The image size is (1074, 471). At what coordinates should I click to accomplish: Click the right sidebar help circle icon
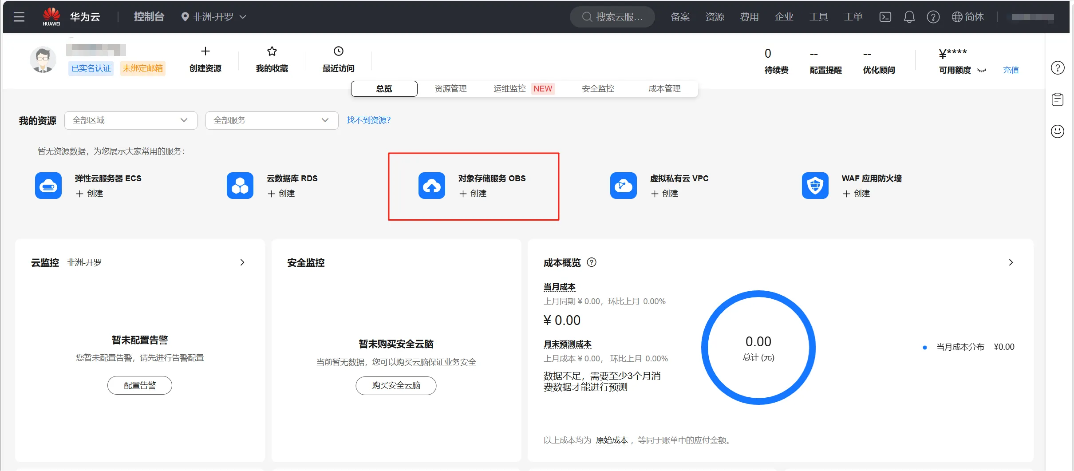click(x=1058, y=68)
